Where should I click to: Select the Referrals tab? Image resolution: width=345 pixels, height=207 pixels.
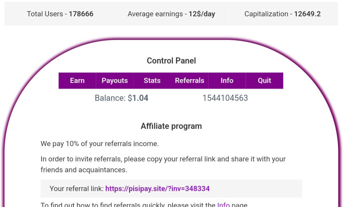pos(189,80)
